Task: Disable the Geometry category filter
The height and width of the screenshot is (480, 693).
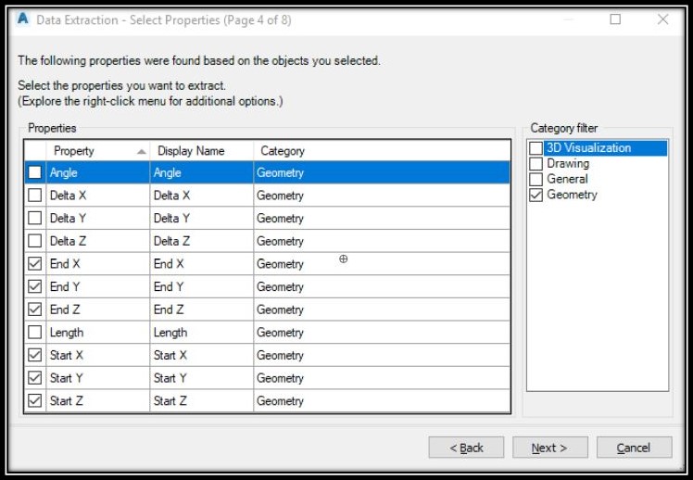Action: pos(535,195)
